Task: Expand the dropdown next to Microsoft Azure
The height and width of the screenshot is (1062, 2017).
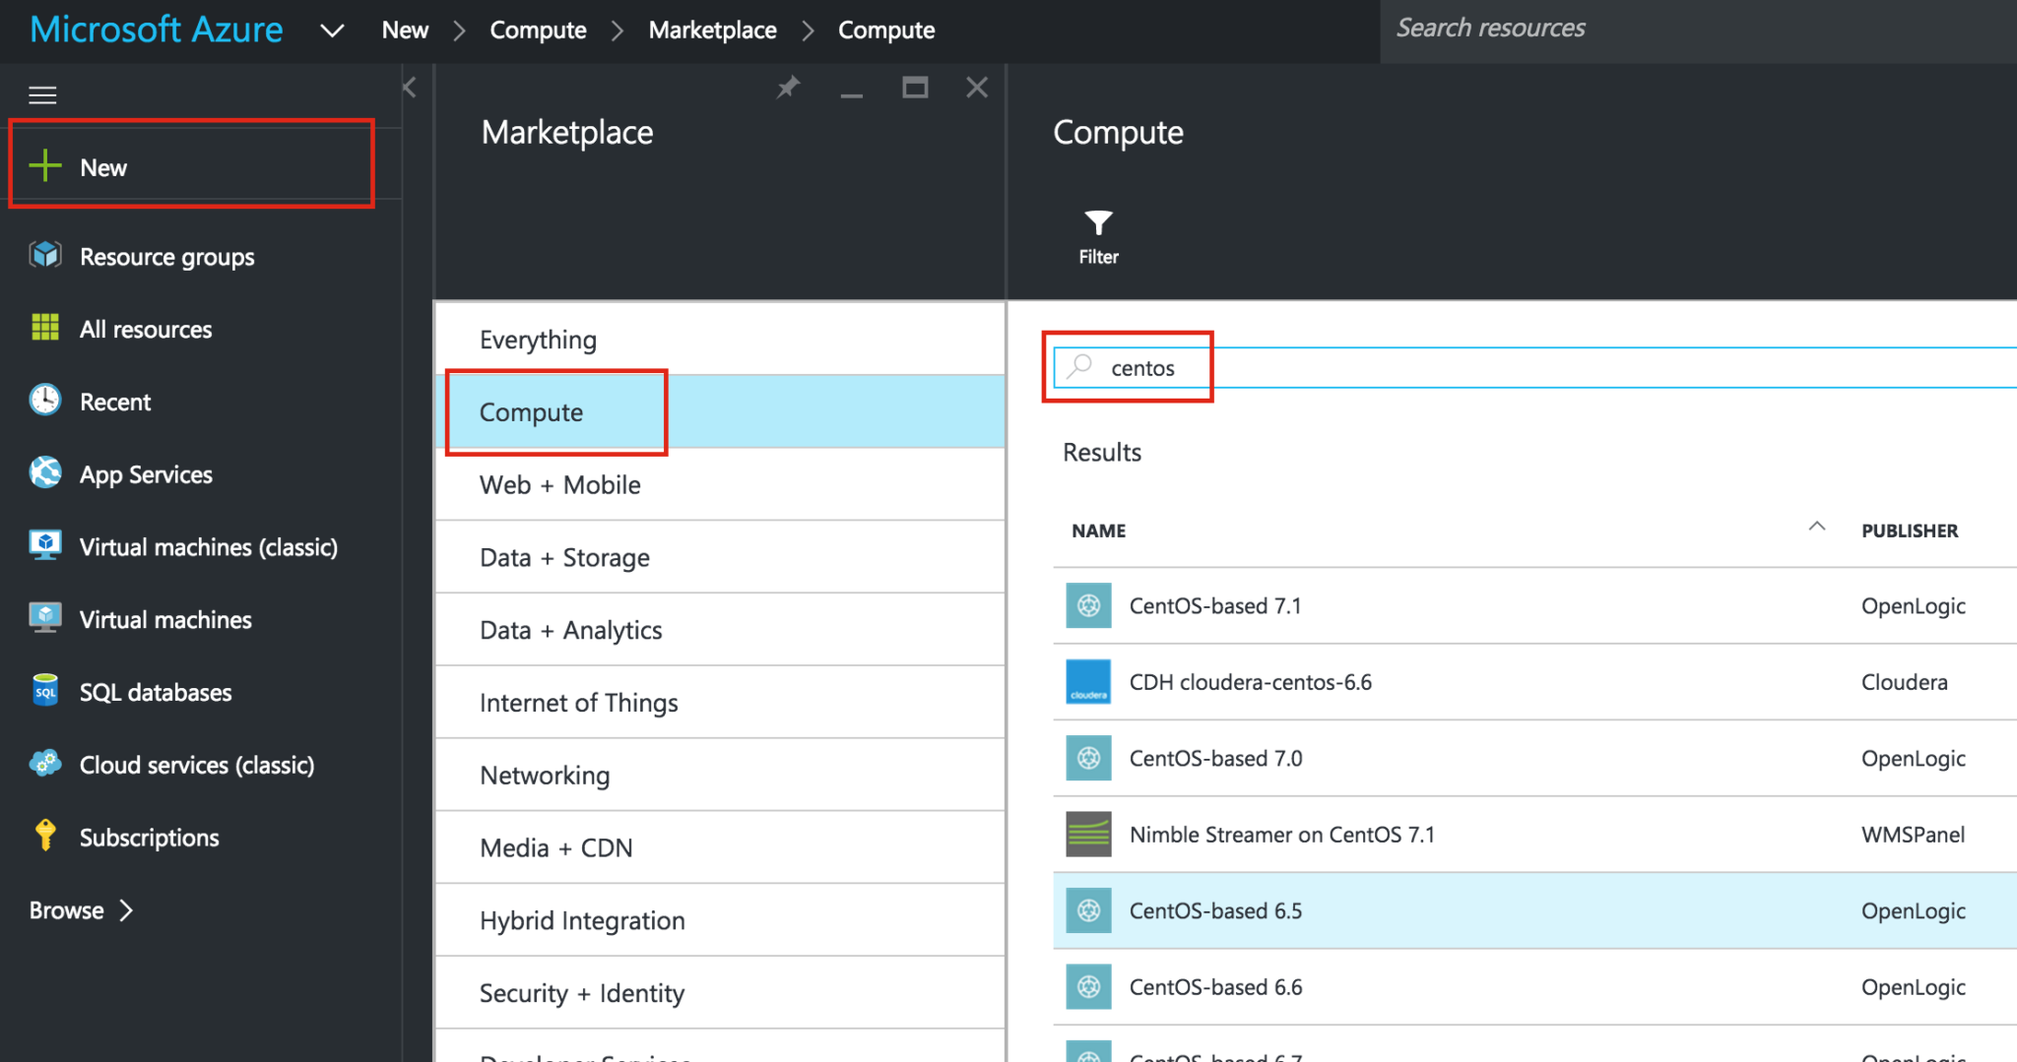Action: point(332,31)
